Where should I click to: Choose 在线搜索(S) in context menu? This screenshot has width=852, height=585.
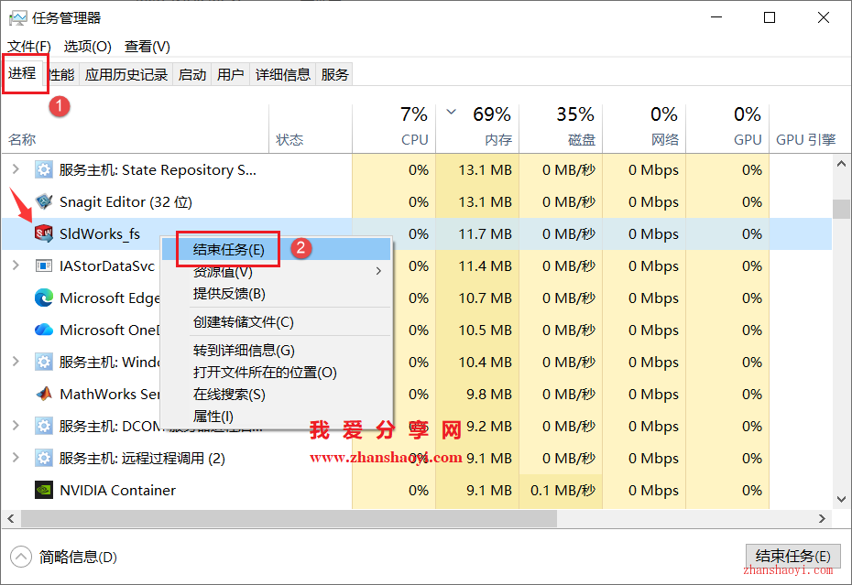point(276,395)
